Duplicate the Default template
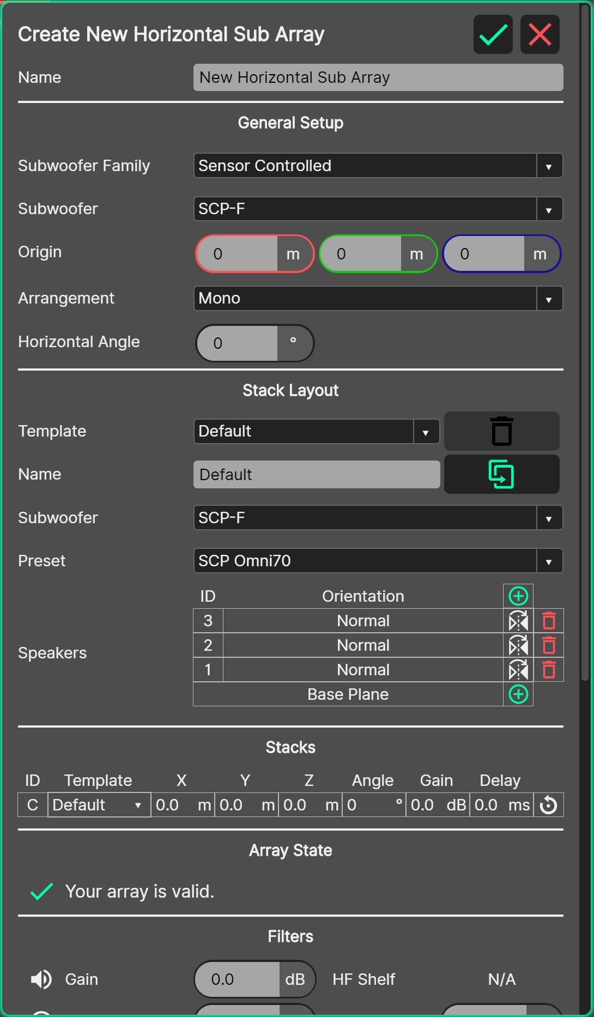The height and width of the screenshot is (1017, 594). tap(501, 474)
